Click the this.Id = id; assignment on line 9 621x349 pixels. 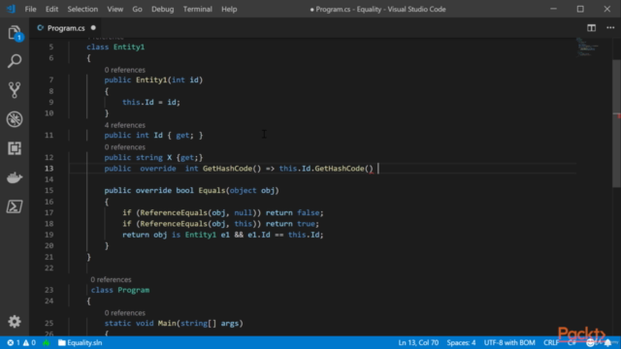point(151,102)
